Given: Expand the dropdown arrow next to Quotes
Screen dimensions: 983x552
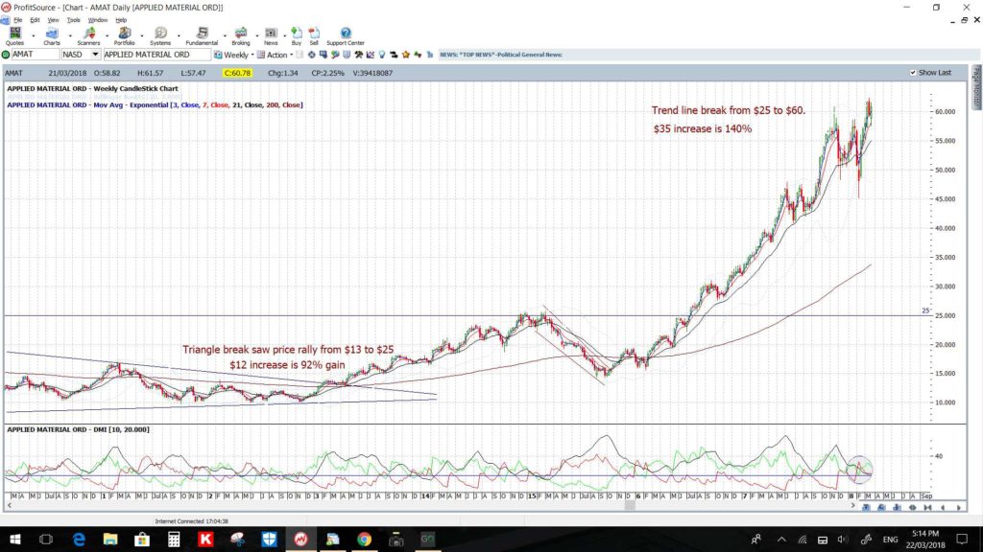Looking at the screenshot, I should (34, 35).
